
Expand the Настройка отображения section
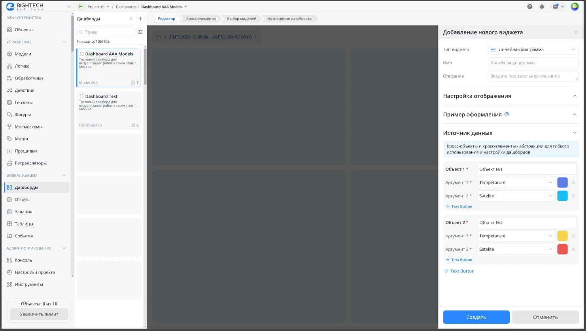(x=575, y=96)
